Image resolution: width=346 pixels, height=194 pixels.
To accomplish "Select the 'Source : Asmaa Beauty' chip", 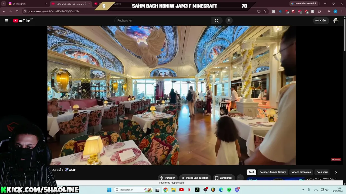I will [272, 172].
